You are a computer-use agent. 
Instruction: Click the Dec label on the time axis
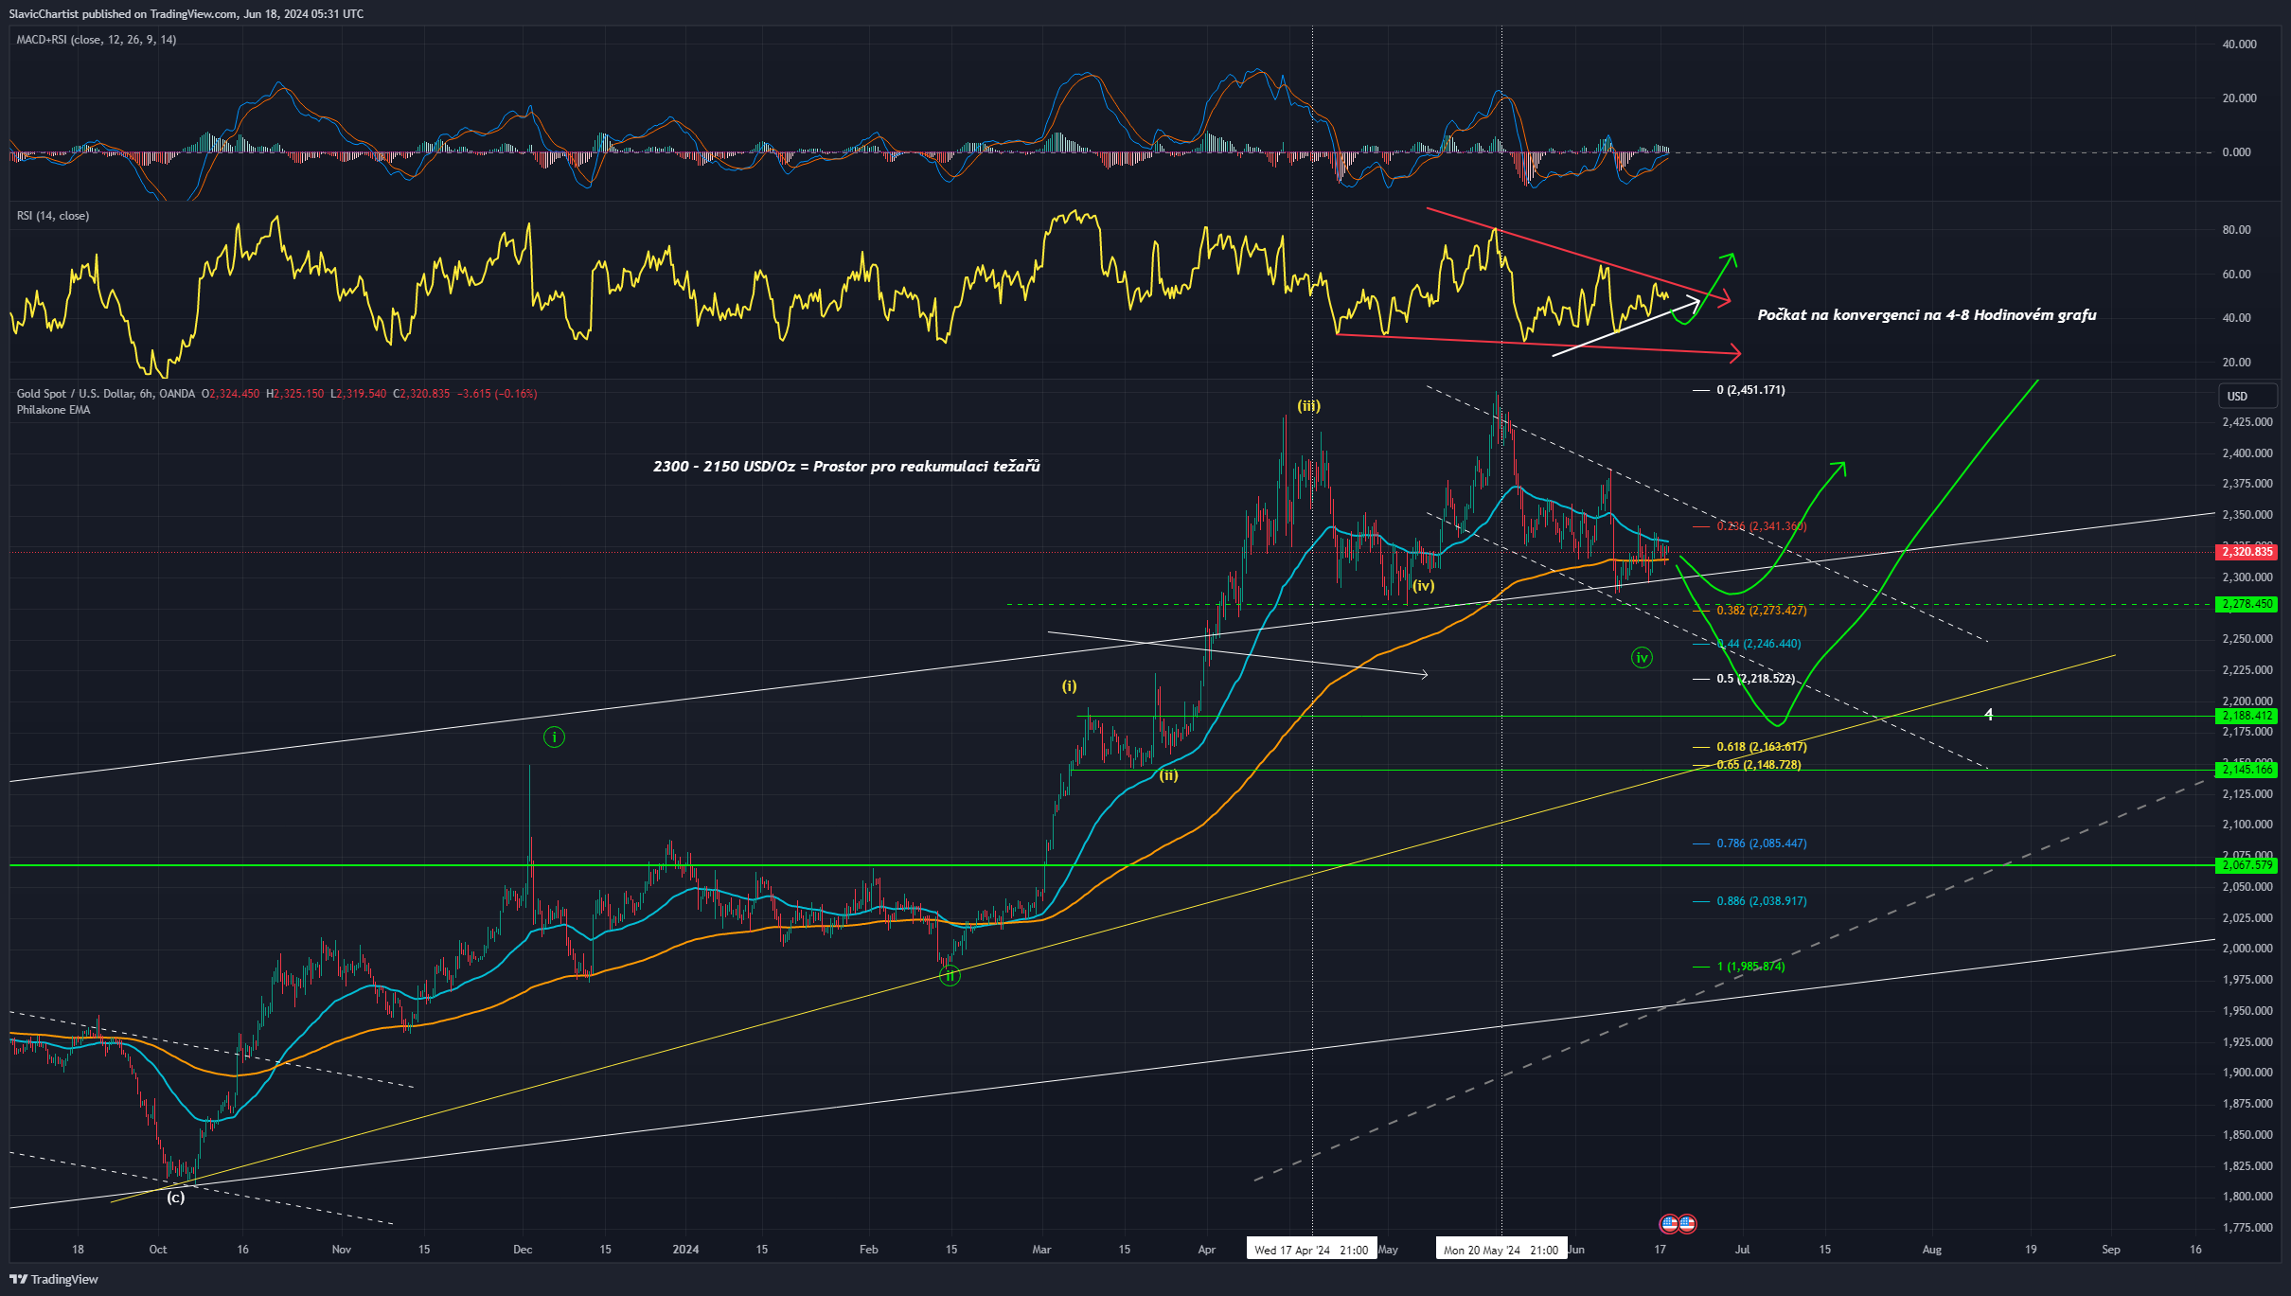point(523,1250)
